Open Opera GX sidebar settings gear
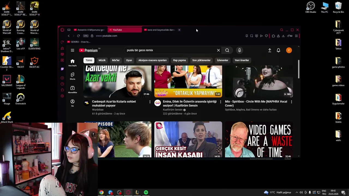 coord(62,96)
